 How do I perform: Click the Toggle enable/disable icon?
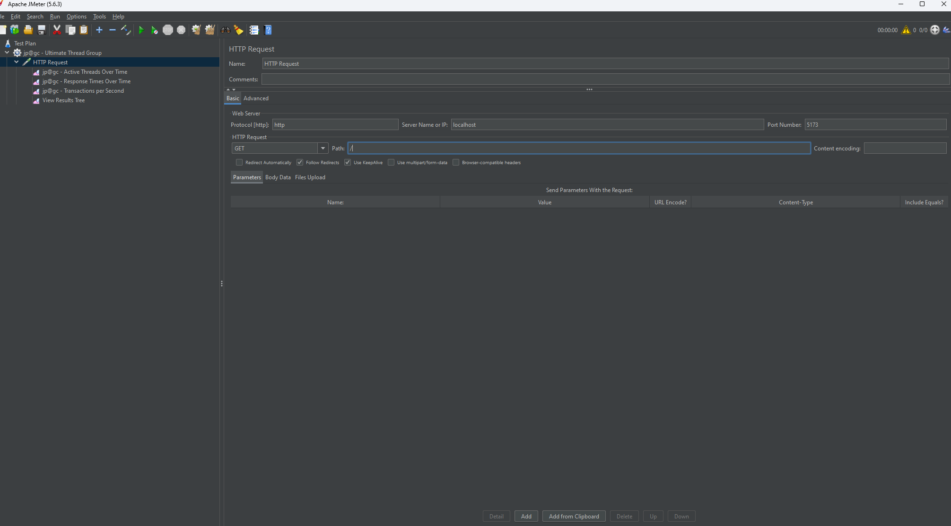(x=126, y=30)
